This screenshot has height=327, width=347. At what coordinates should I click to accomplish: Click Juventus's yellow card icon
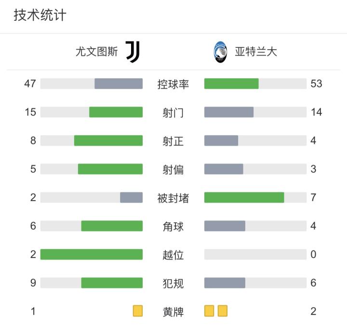[x=138, y=311]
